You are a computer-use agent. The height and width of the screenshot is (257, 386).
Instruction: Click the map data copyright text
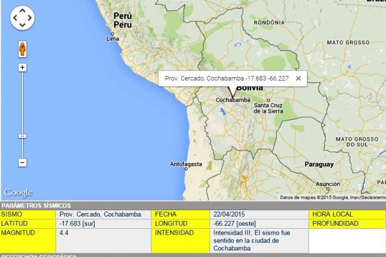click(x=333, y=197)
